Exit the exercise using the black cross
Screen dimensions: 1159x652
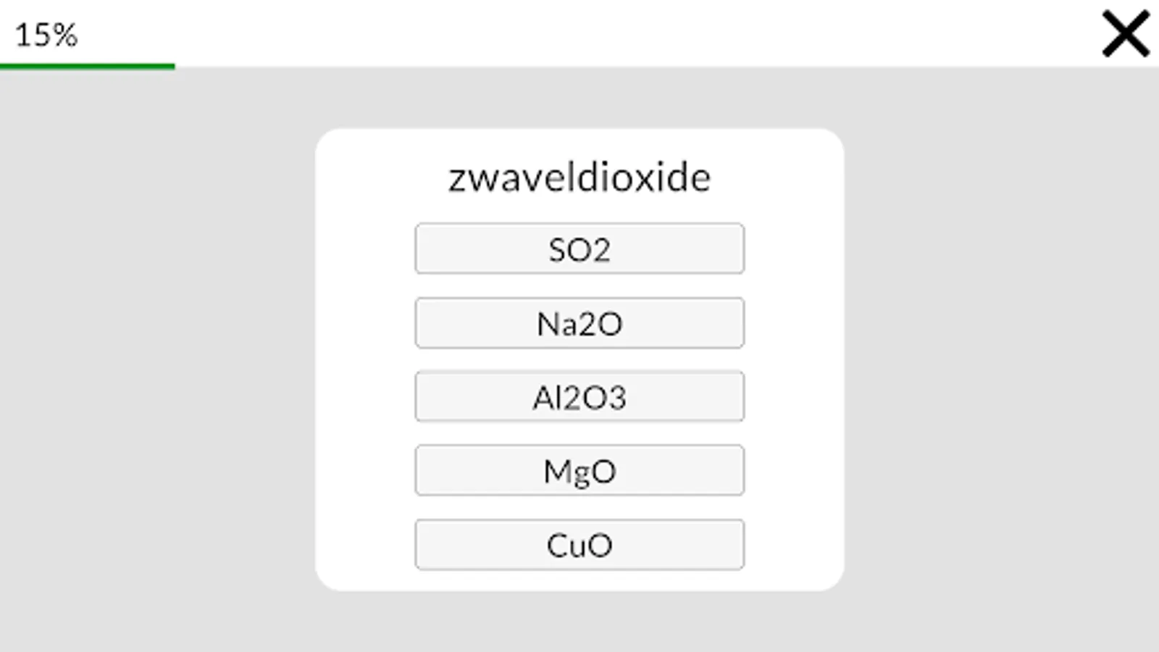pos(1125,33)
